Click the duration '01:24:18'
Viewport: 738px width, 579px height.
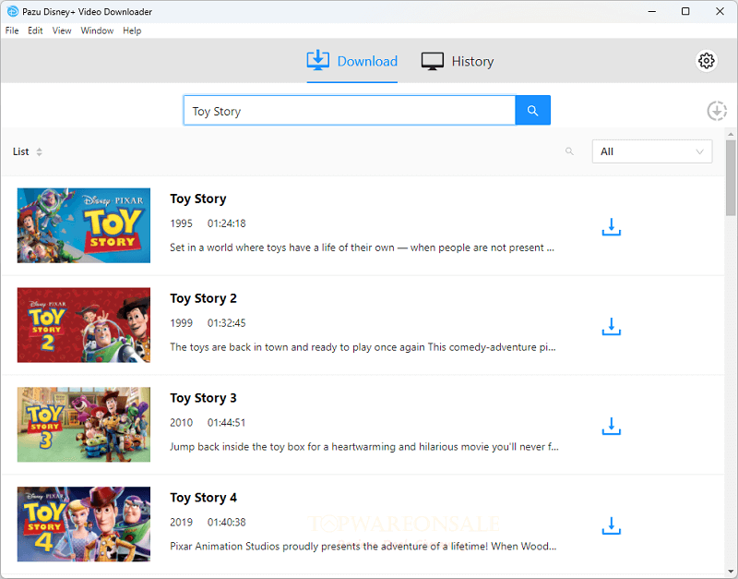226,223
